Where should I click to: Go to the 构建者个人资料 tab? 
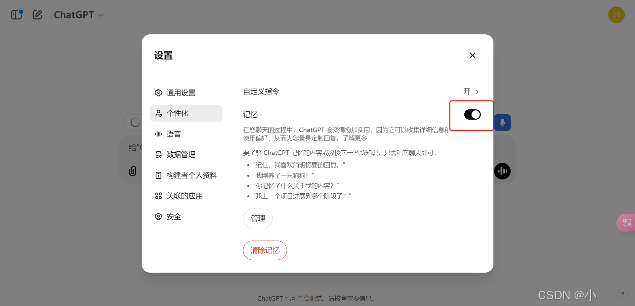[186, 175]
